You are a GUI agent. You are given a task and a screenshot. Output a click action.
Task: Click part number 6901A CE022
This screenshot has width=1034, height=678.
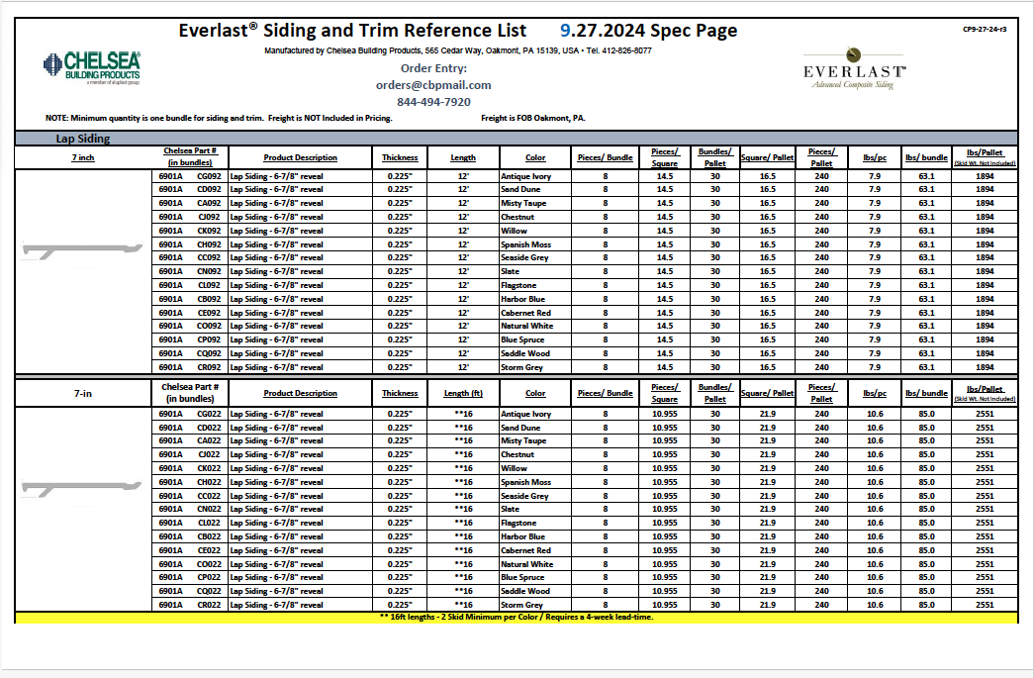[190, 550]
